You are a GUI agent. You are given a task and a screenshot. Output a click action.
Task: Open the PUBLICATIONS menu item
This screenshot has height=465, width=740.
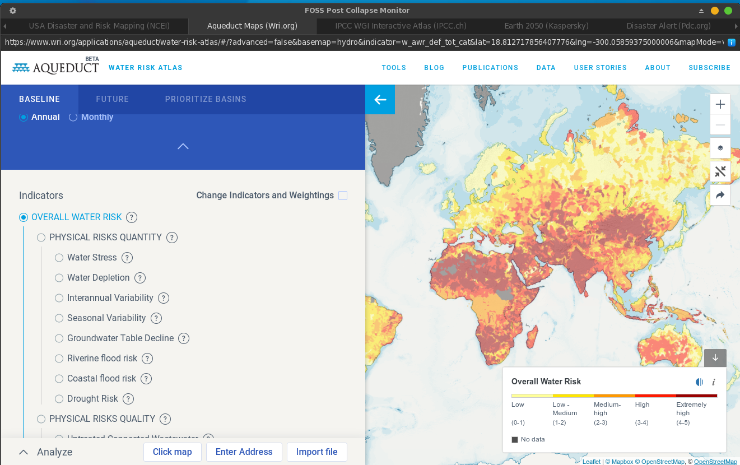coord(490,68)
